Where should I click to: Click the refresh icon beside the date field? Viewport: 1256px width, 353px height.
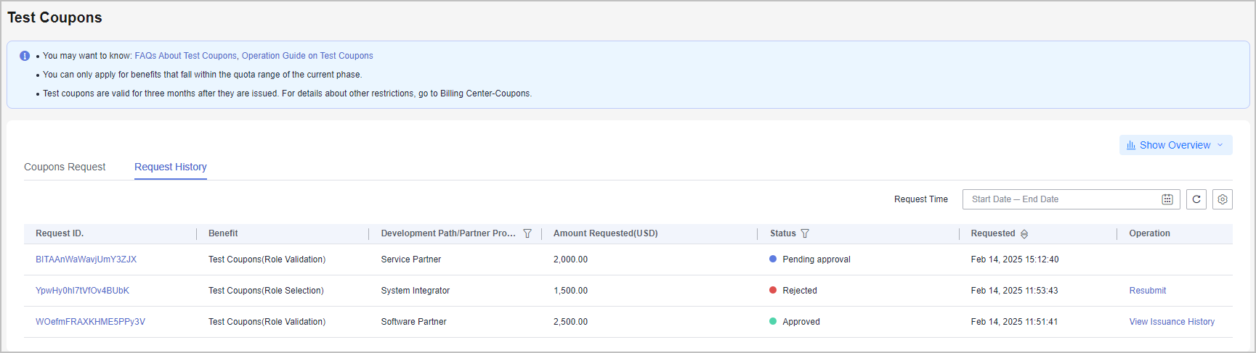(1196, 199)
